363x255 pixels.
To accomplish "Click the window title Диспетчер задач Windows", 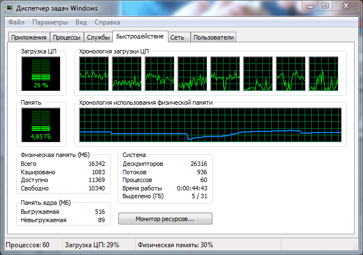I will pos(57,8).
